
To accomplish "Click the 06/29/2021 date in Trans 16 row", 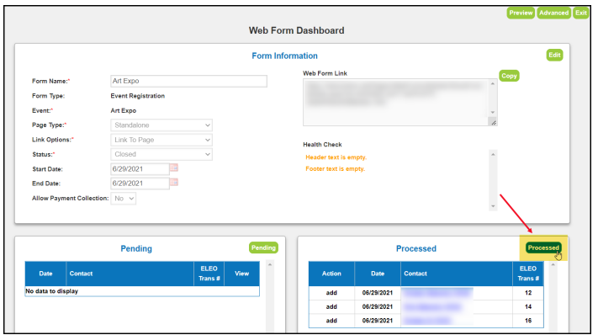I will click(378, 321).
